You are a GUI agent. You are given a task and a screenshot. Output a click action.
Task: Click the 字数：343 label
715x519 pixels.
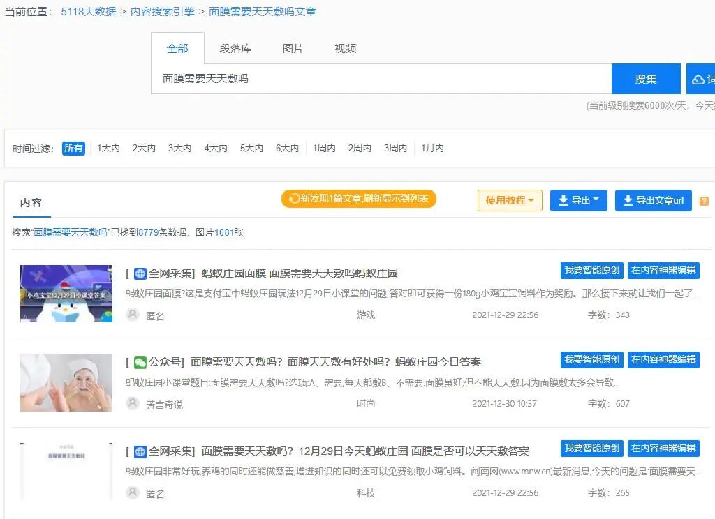[x=609, y=315]
